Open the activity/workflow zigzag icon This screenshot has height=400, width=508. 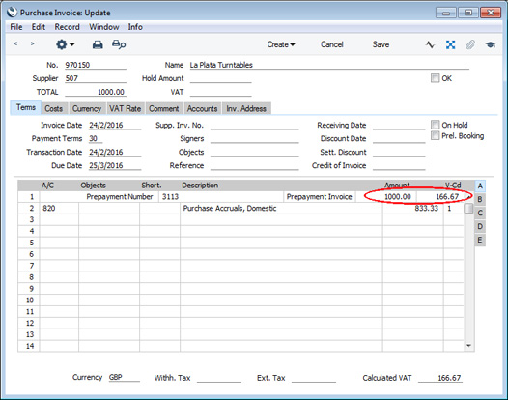(430, 44)
